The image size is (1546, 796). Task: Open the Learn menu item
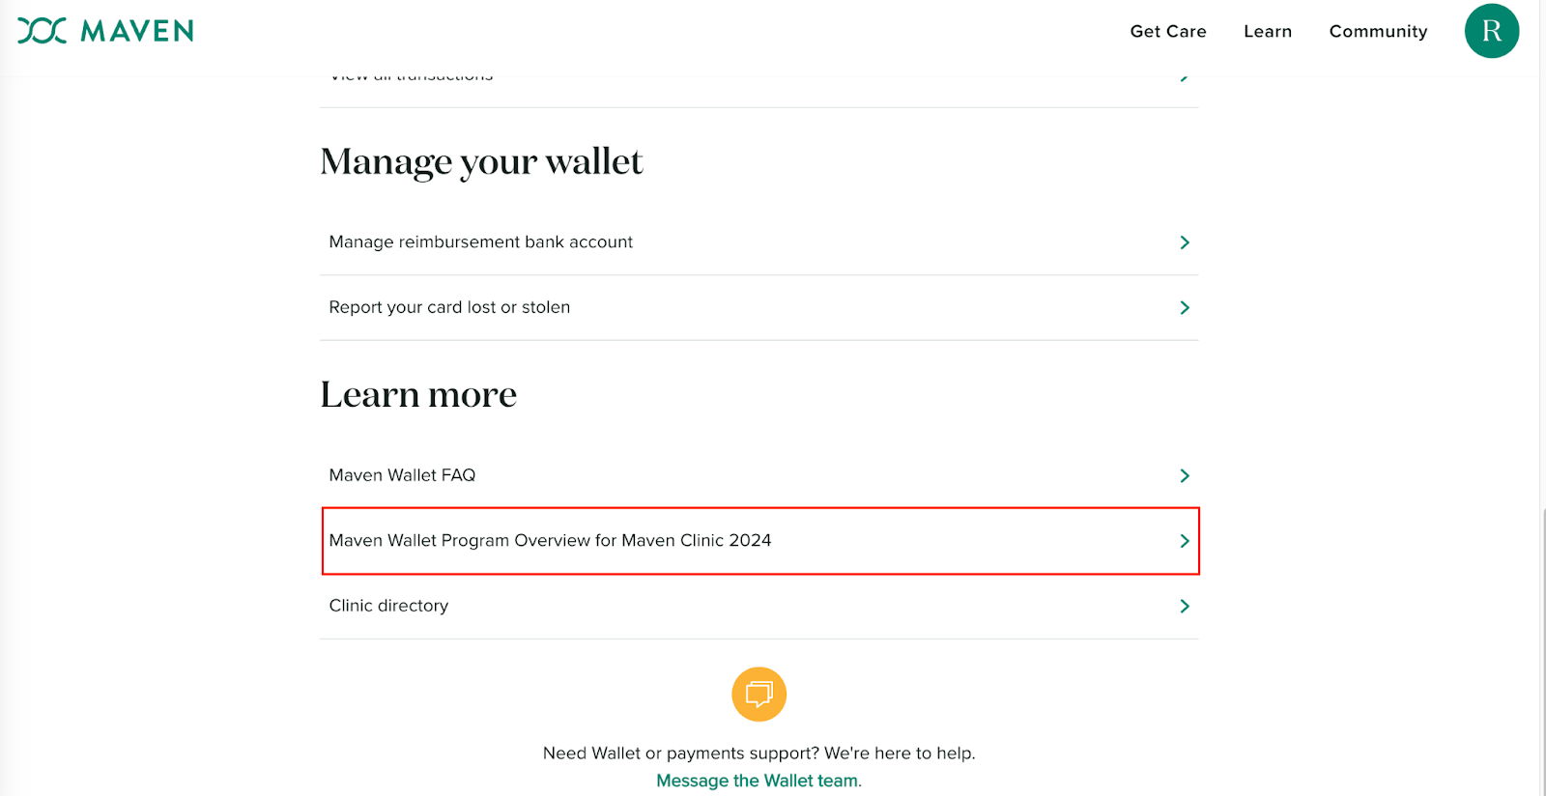(1267, 32)
